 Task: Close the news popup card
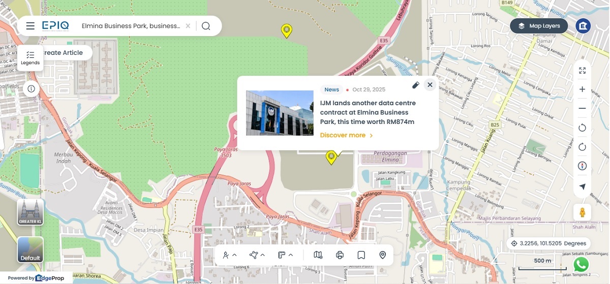tap(430, 85)
